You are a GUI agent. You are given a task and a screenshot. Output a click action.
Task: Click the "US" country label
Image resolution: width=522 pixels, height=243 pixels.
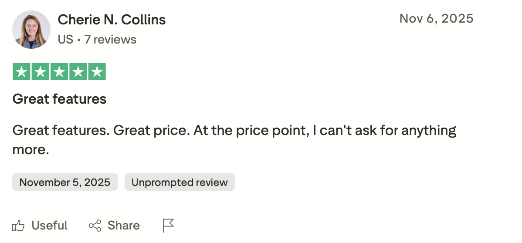click(x=65, y=40)
